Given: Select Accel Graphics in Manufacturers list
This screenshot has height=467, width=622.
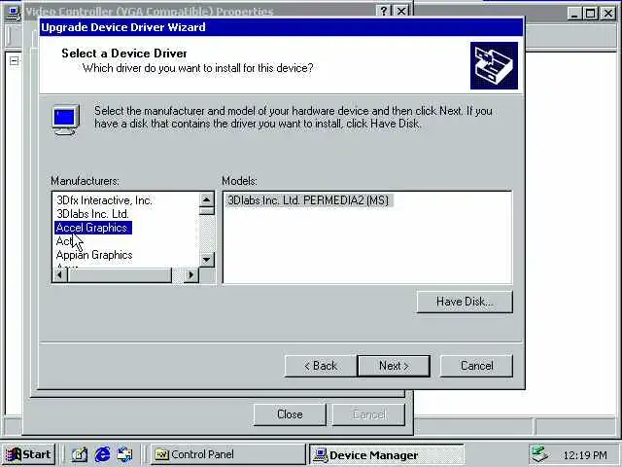Looking at the screenshot, I should (x=93, y=228).
